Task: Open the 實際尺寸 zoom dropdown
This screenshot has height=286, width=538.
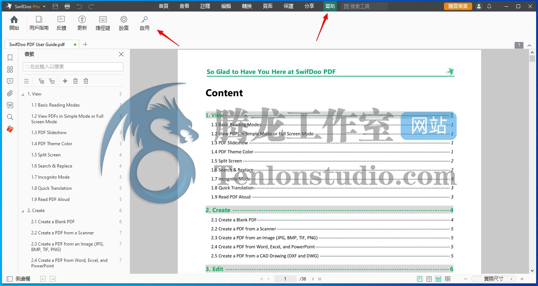Action: pyautogui.click(x=493, y=279)
